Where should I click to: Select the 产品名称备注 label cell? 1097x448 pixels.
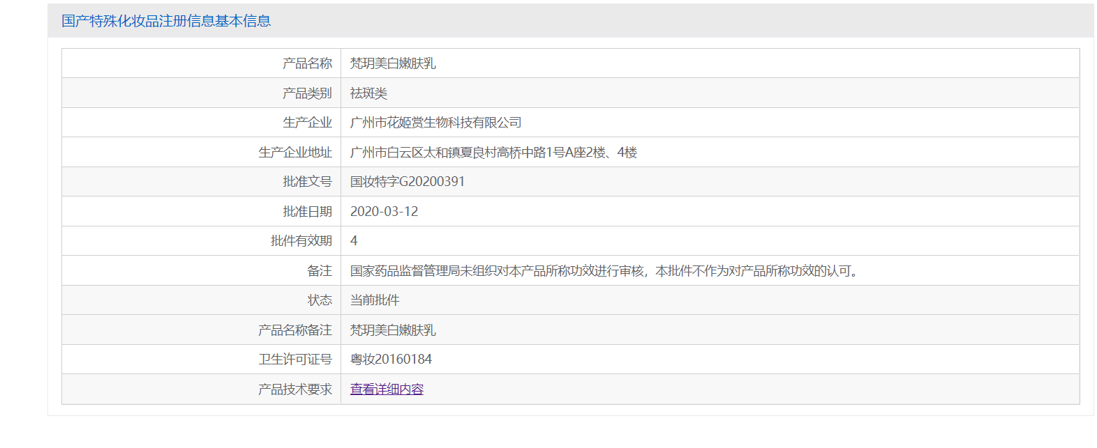click(201, 330)
